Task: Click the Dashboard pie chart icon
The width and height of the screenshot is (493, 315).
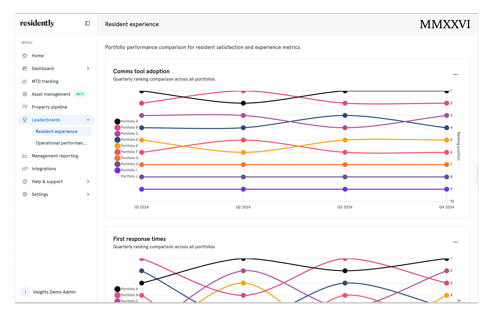Action: point(25,68)
